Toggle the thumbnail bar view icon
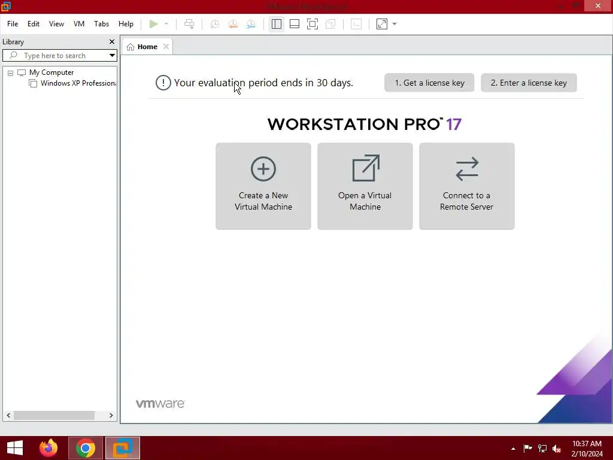 point(295,24)
